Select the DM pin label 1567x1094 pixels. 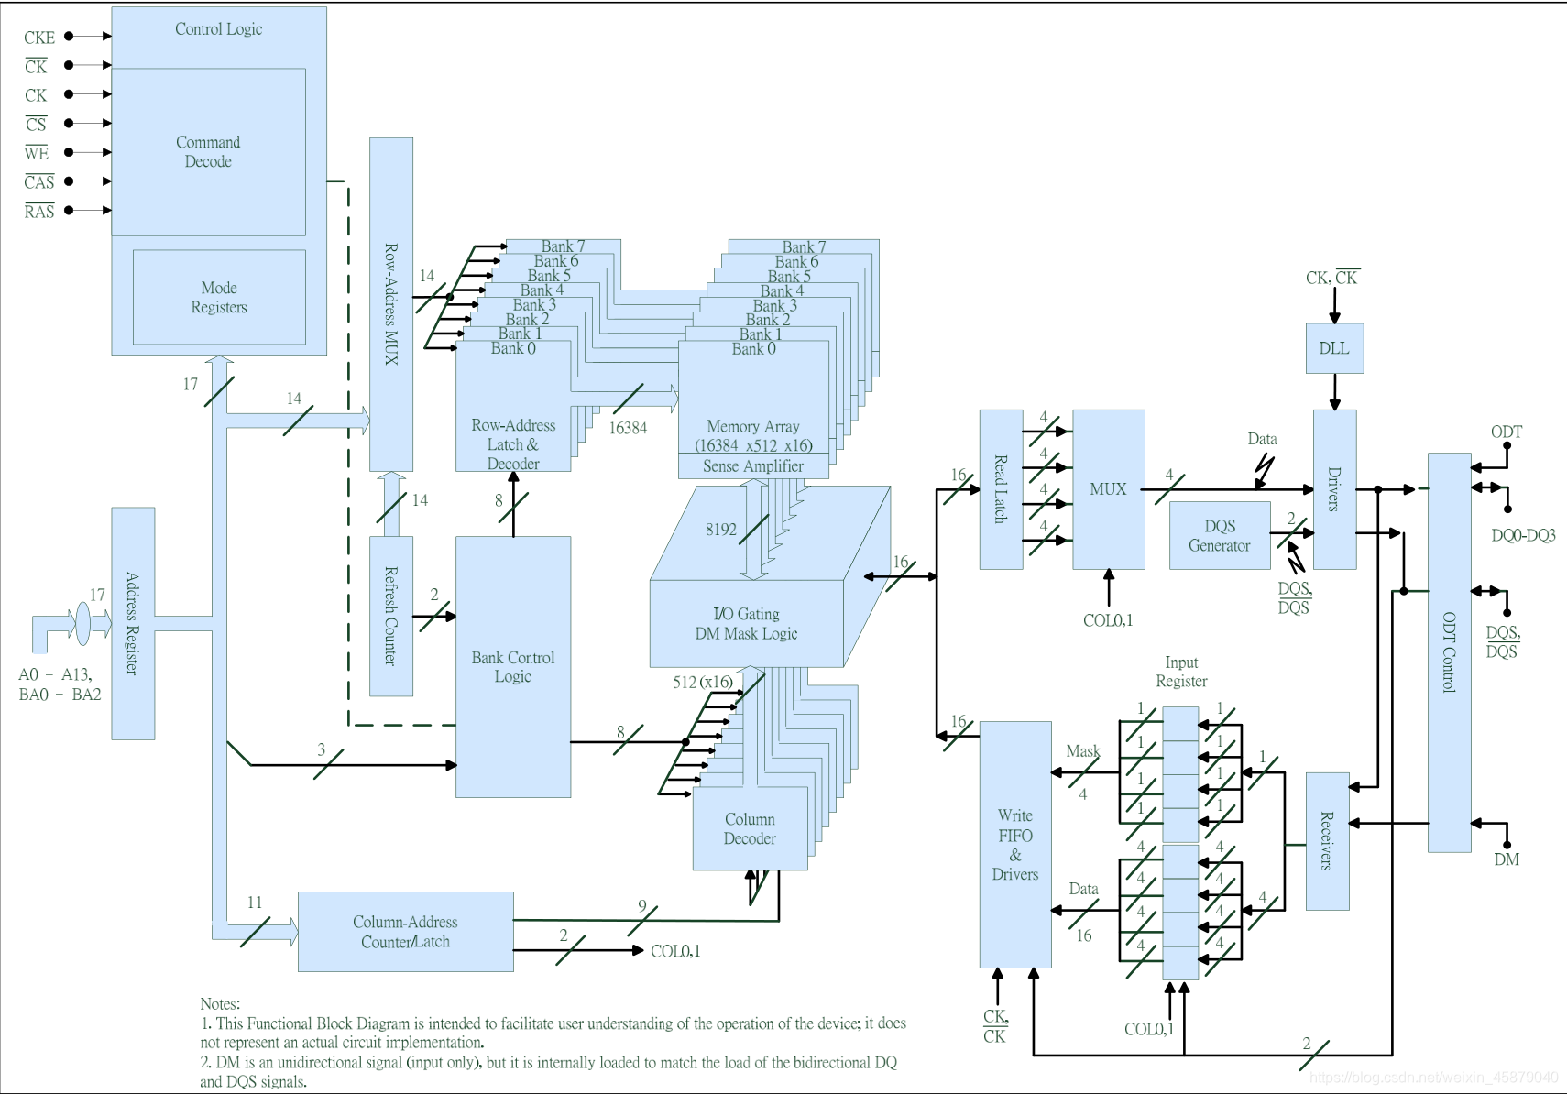(1507, 859)
